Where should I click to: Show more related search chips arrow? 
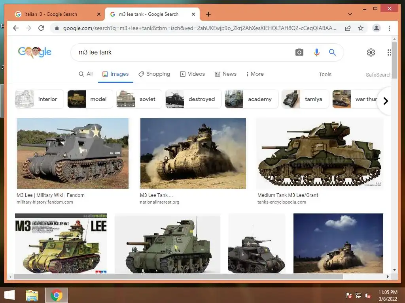pos(385,101)
